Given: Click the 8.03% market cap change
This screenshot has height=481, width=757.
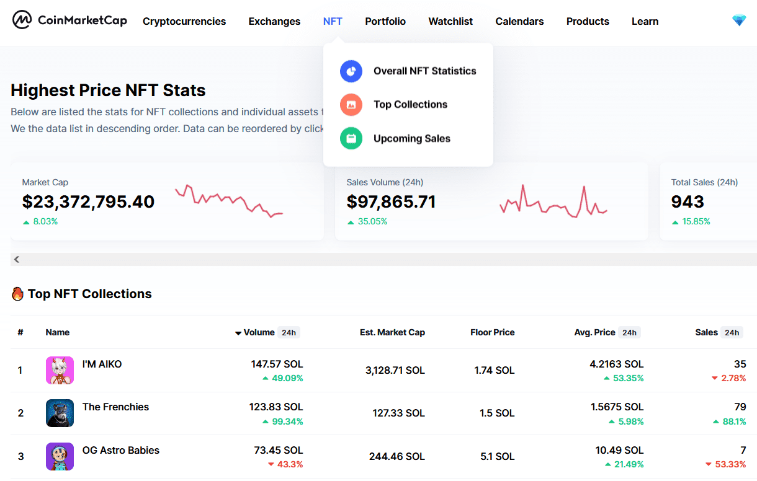Looking at the screenshot, I should click(x=40, y=221).
